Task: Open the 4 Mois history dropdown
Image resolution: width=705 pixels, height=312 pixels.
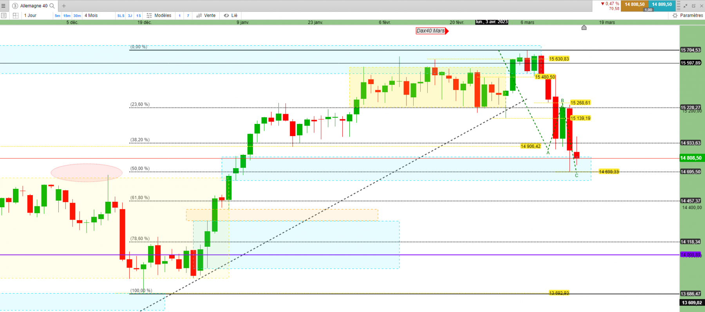Action: [99, 16]
